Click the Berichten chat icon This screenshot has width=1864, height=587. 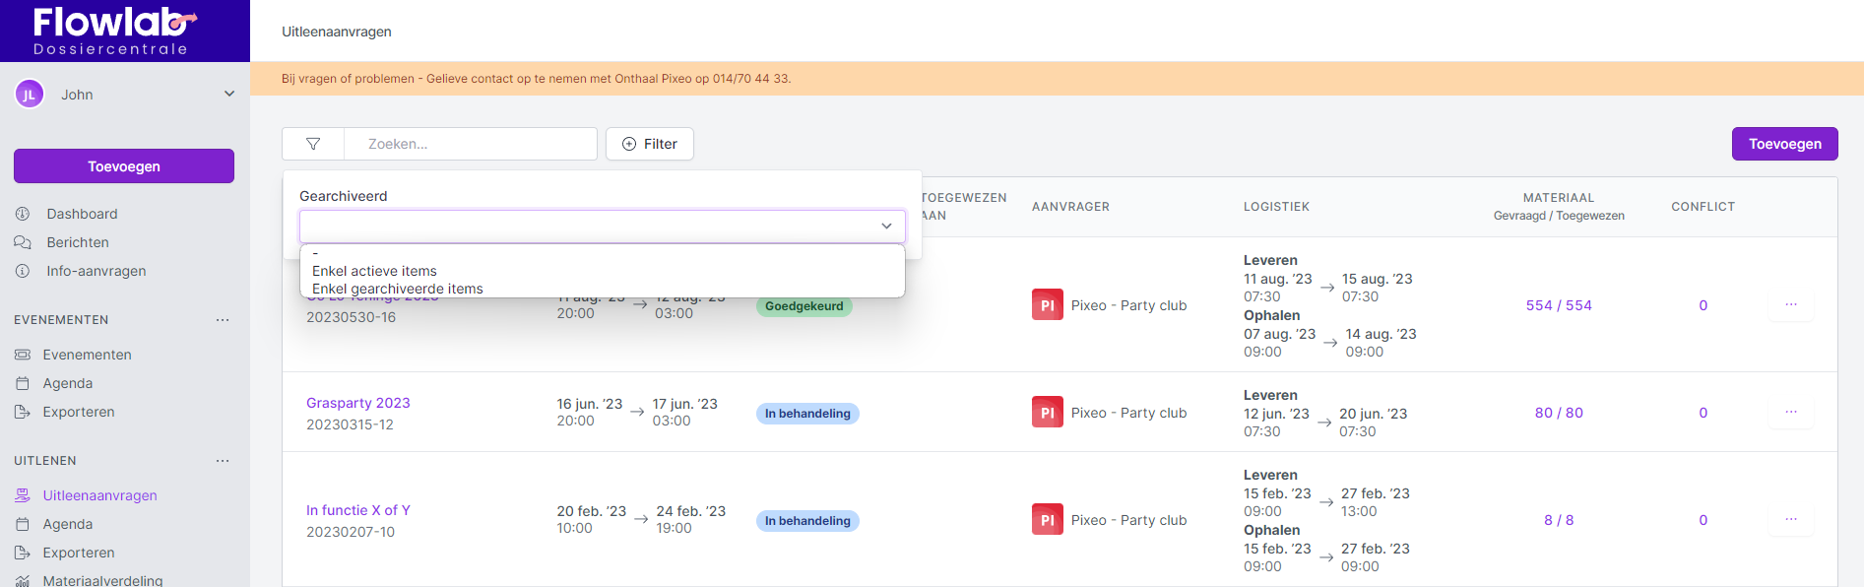[23, 242]
